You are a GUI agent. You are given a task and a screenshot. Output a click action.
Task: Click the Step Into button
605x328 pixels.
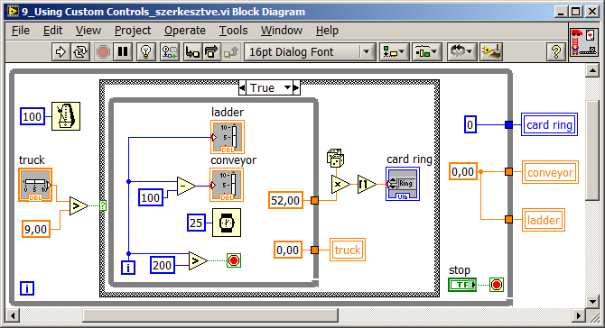click(192, 51)
